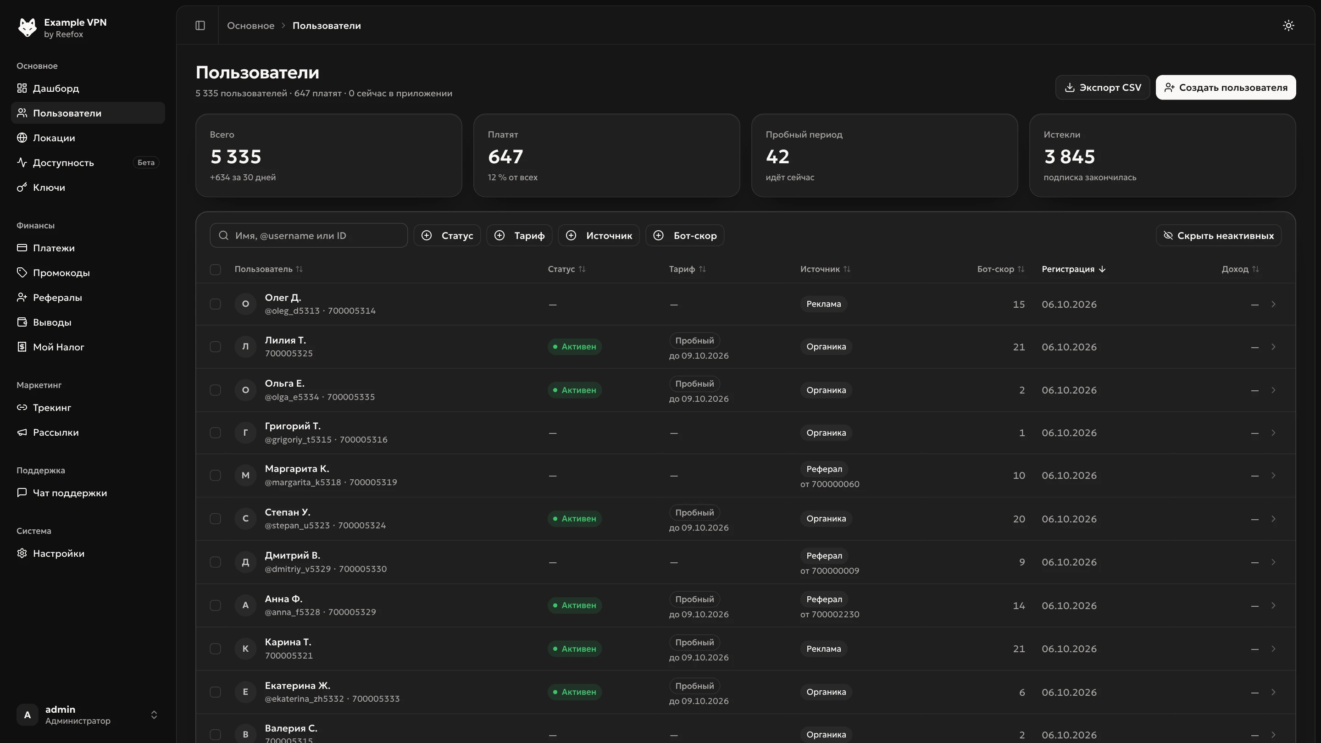The width and height of the screenshot is (1321, 743).
Task: Expand the admin account switcher chevrons
Action: point(154,715)
